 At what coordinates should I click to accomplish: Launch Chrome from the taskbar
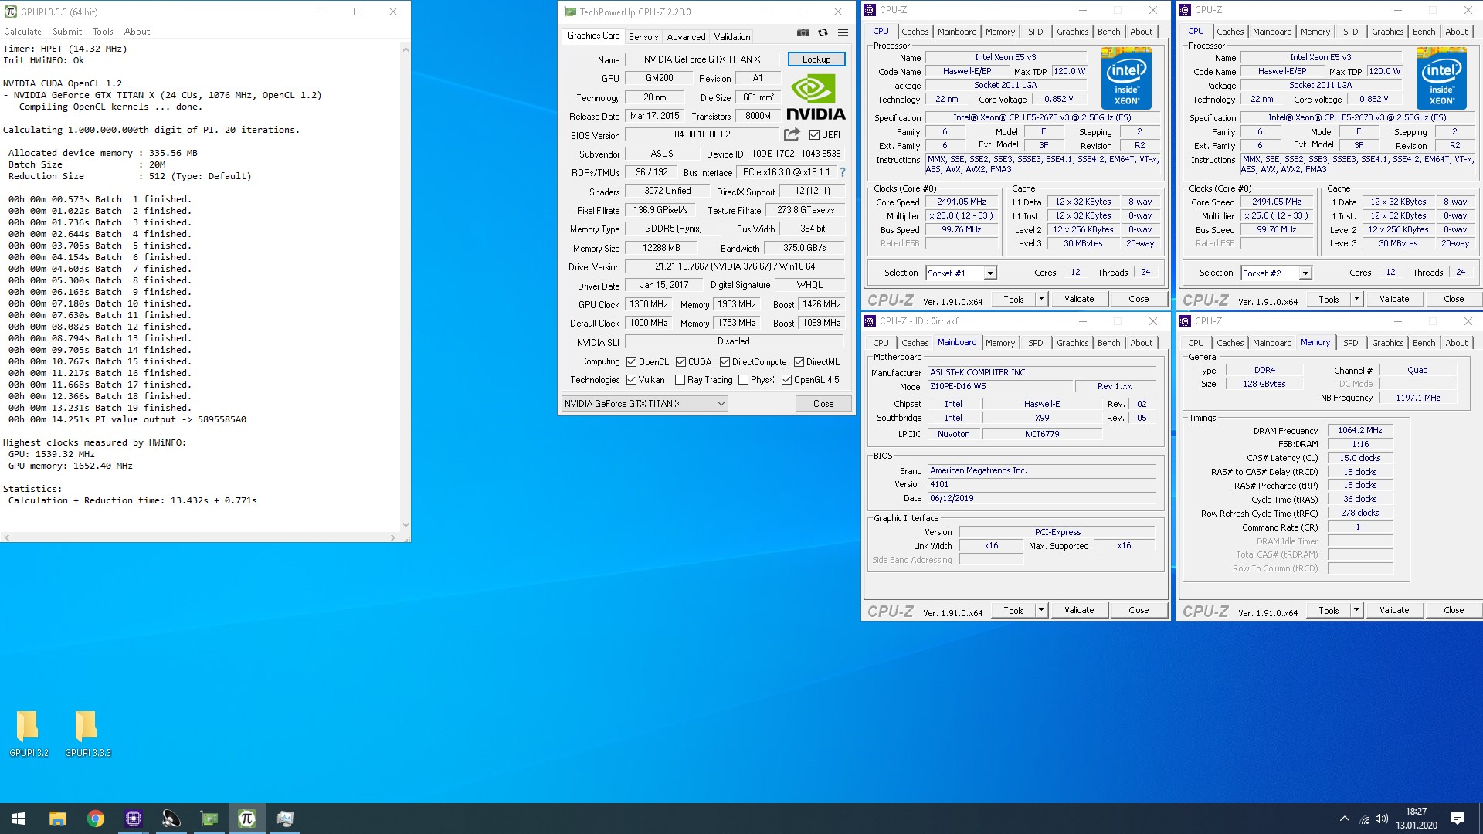(x=95, y=819)
